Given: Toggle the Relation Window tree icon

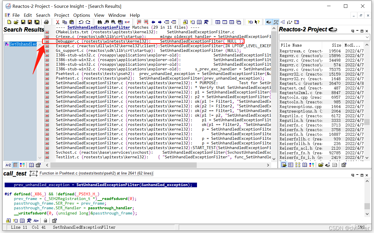Looking at the screenshot, I should (282, 22).
